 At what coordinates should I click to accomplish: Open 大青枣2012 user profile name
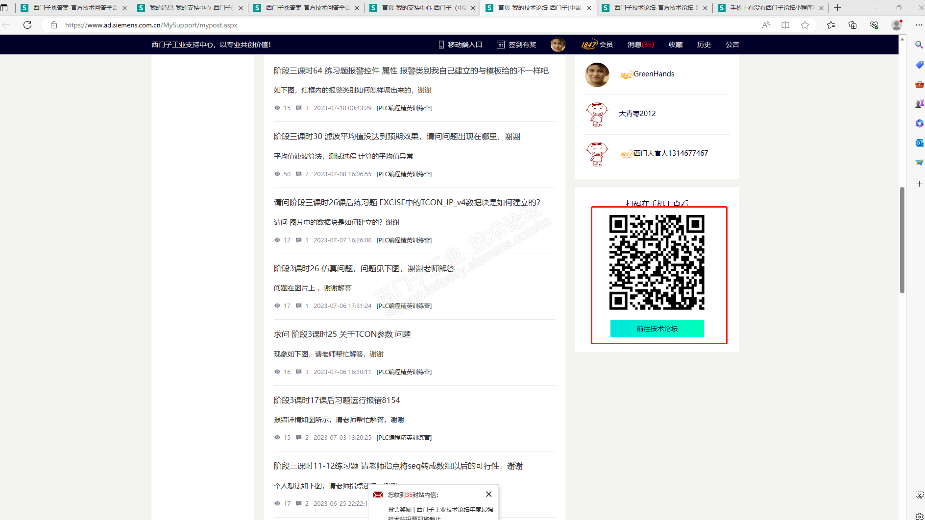coord(637,114)
